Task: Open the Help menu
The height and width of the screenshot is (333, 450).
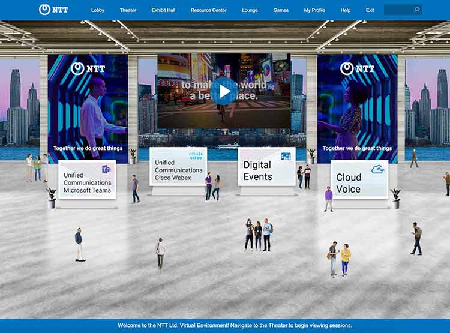Action: point(346,10)
